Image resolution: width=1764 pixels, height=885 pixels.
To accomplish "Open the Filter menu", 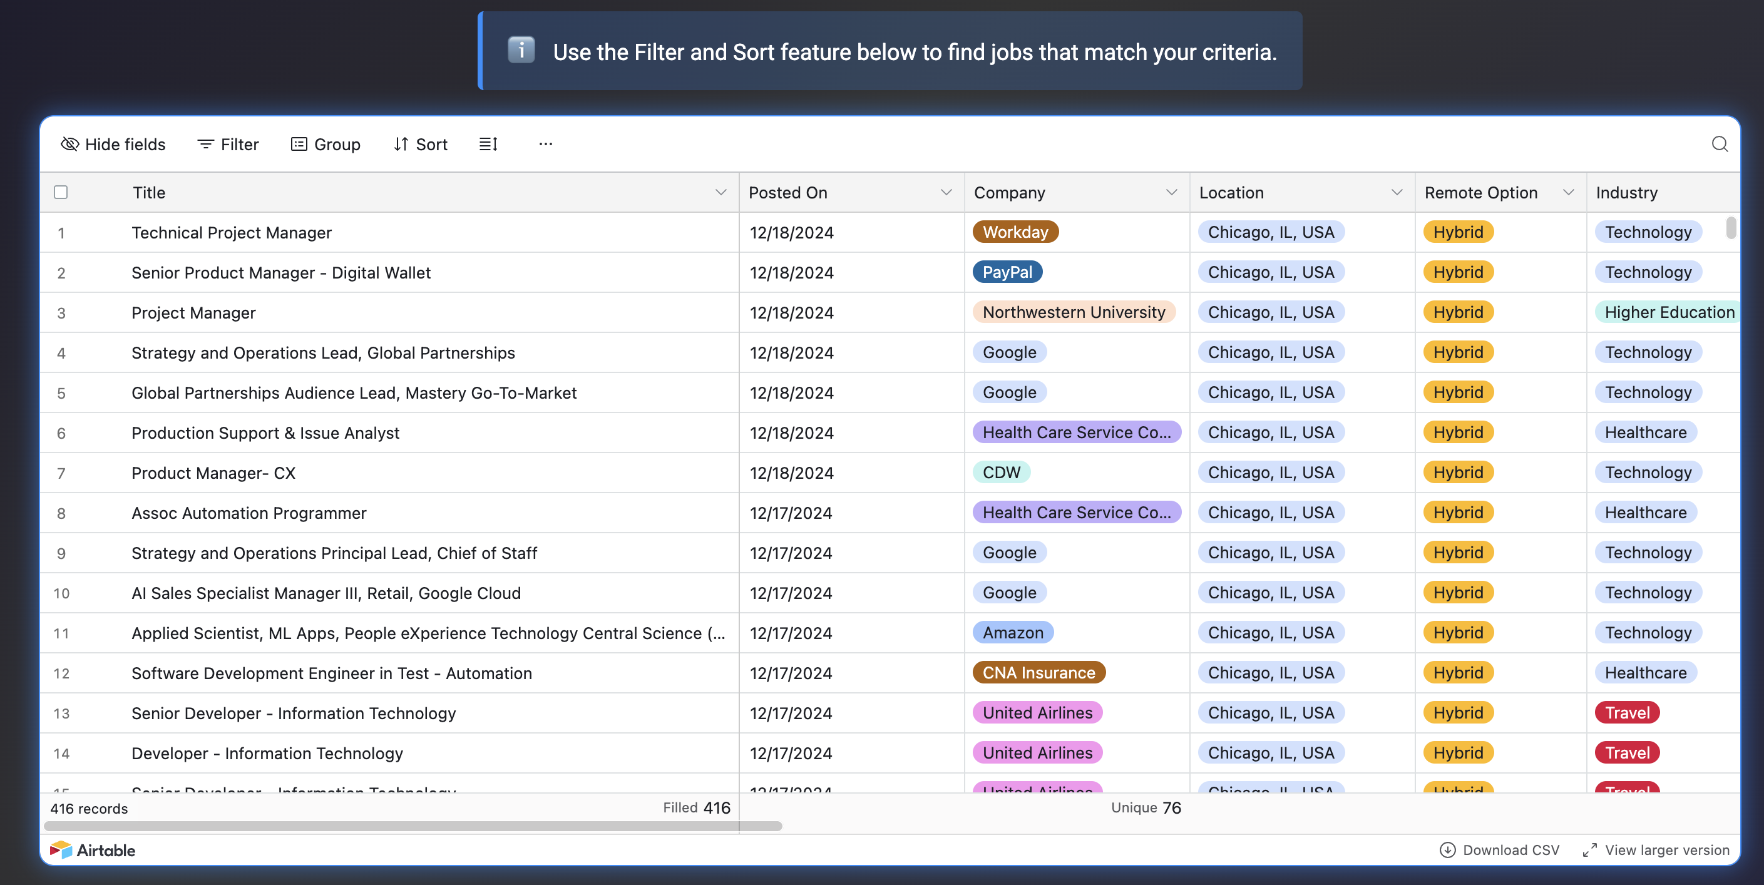I will (228, 144).
